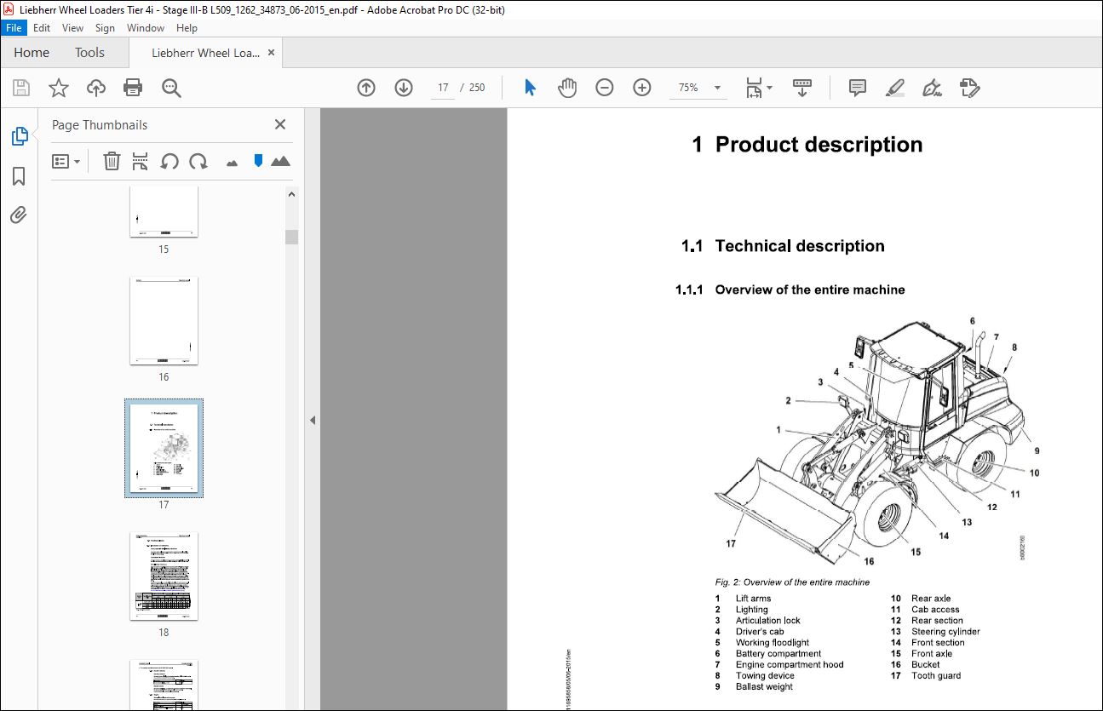Image resolution: width=1103 pixels, height=711 pixels.
Task: Activate the hand pan tool
Action: [x=567, y=88]
